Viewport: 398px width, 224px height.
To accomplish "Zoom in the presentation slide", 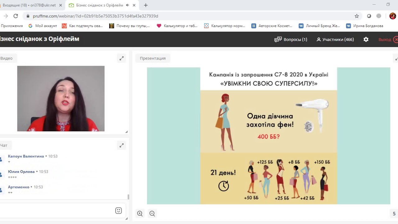I will point(140,213).
